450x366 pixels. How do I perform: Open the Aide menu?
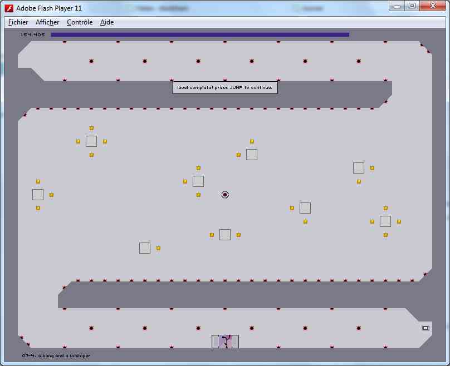(x=107, y=22)
